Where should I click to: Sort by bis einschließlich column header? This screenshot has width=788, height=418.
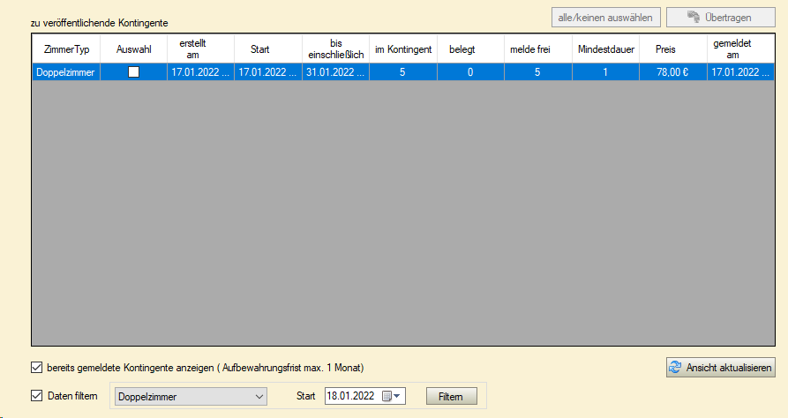point(334,49)
